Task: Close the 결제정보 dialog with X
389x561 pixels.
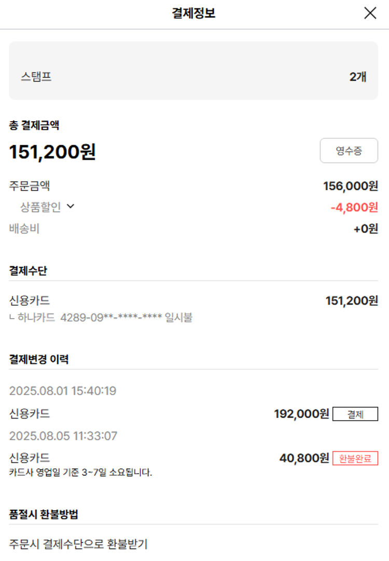Action: 370,14
